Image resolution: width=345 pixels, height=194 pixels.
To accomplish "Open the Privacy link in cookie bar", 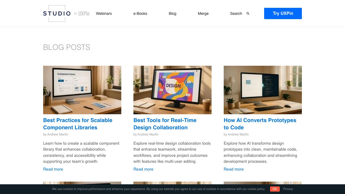I will pyautogui.click(x=288, y=189).
